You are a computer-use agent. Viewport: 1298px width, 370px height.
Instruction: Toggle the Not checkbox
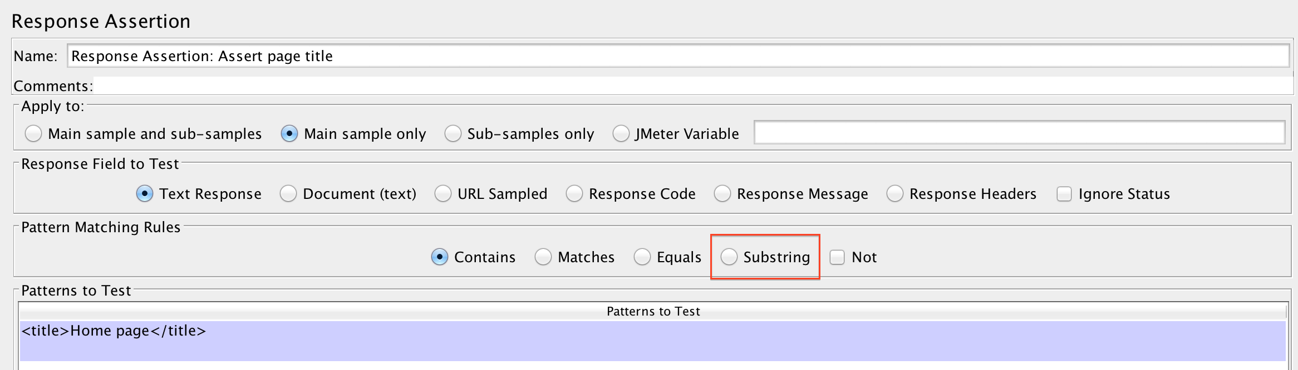(x=837, y=257)
